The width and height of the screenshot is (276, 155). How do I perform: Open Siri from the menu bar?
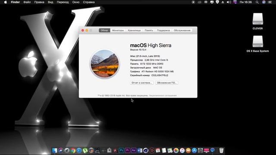263,2
